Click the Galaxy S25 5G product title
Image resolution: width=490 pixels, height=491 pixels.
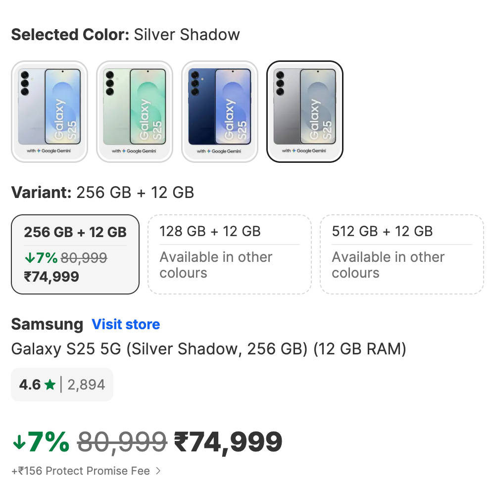(x=208, y=349)
